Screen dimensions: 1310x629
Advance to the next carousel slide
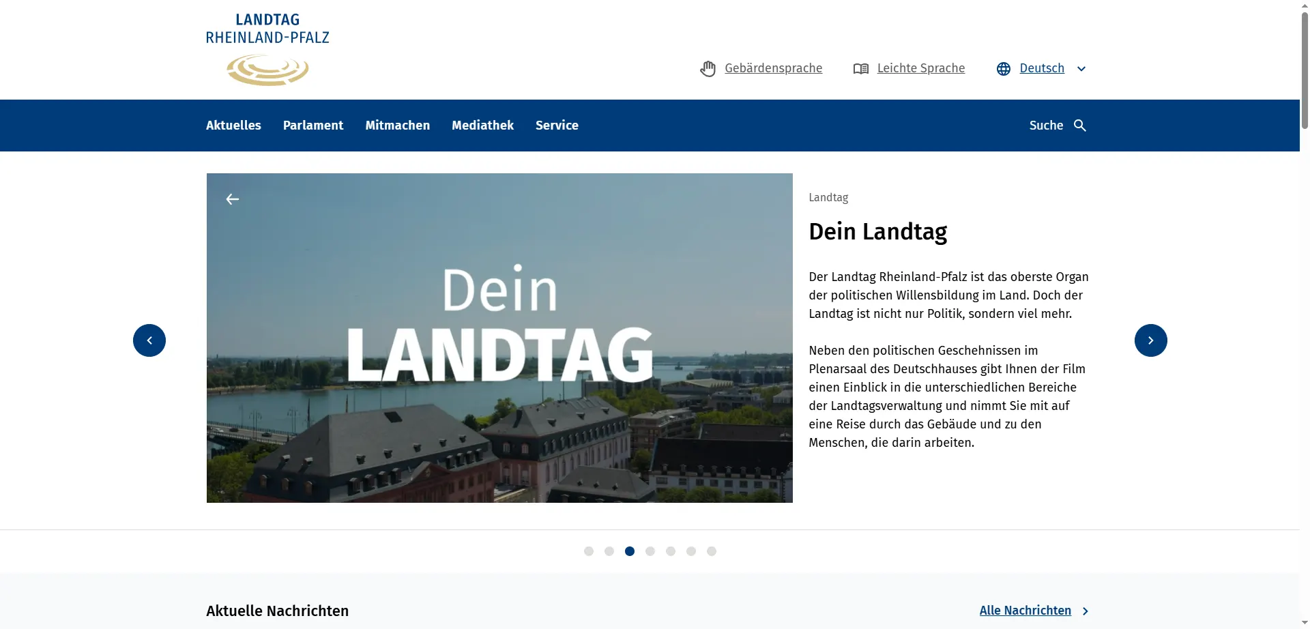1150,340
